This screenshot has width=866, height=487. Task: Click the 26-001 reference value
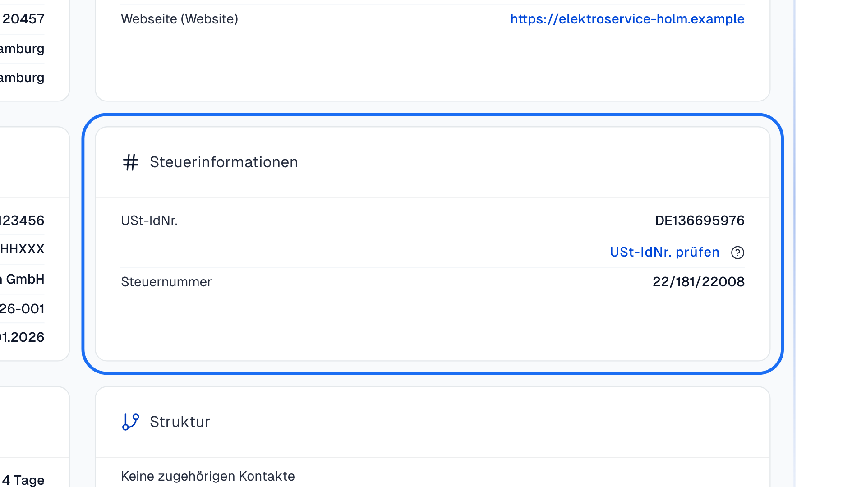pos(22,309)
